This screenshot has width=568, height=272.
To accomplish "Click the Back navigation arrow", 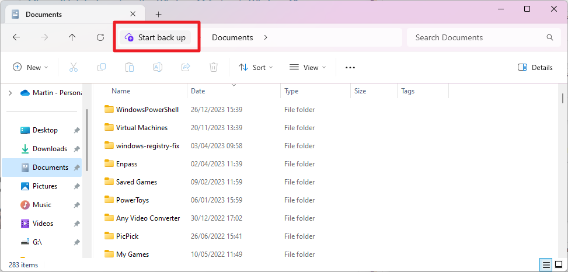I will click(x=16, y=37).
